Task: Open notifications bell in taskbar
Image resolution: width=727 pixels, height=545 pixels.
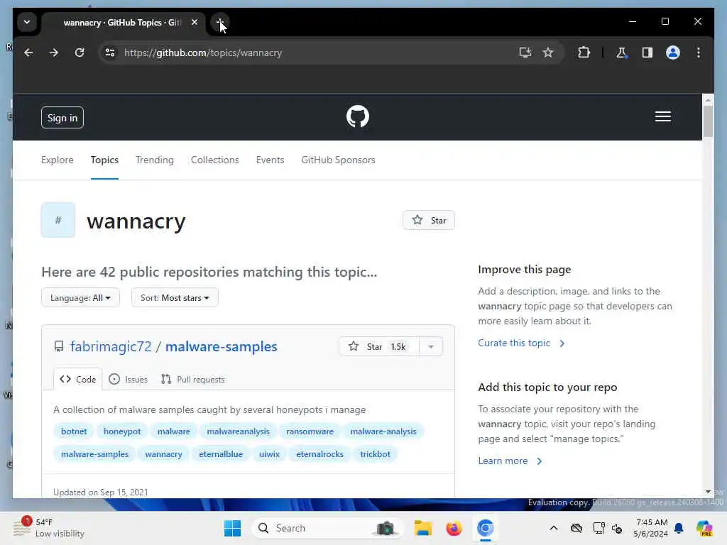Action: 679,528
